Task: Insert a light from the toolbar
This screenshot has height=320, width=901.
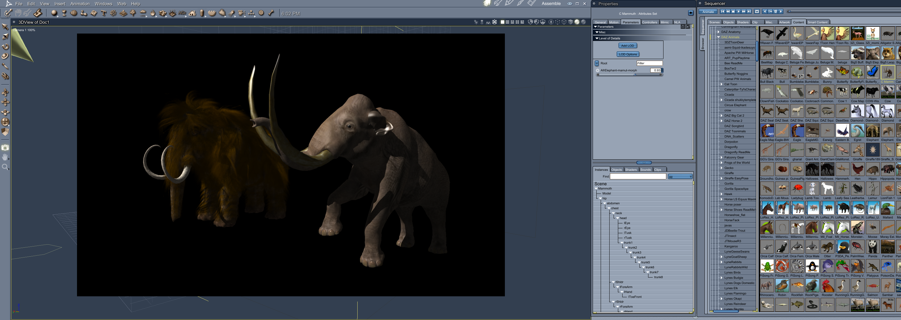Action: 232,13
